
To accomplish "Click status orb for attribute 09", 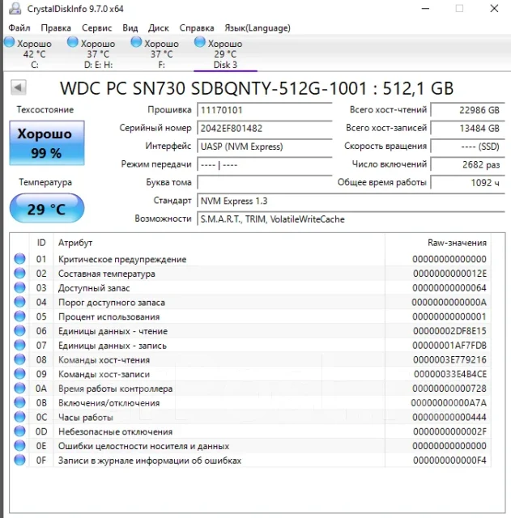I will [x=19, y=374].
